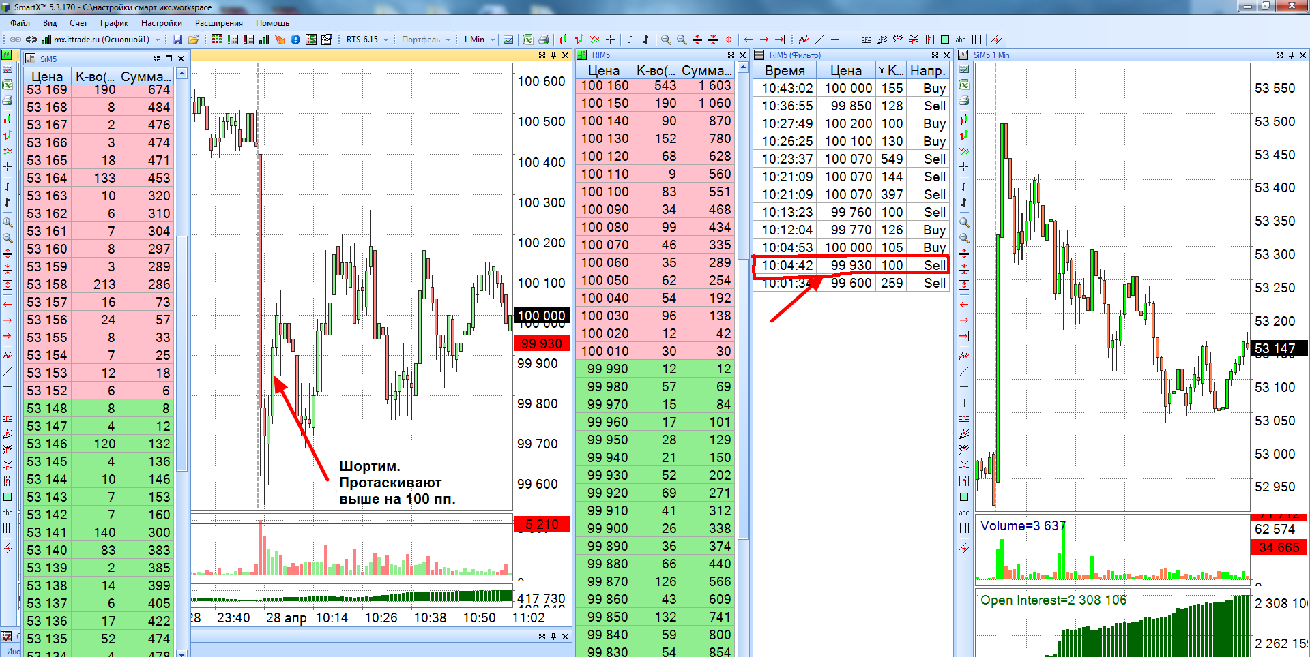Export to Excel from the main toolbar
The width and height of the screenshot is (1310, 657).
coord(527,40)
